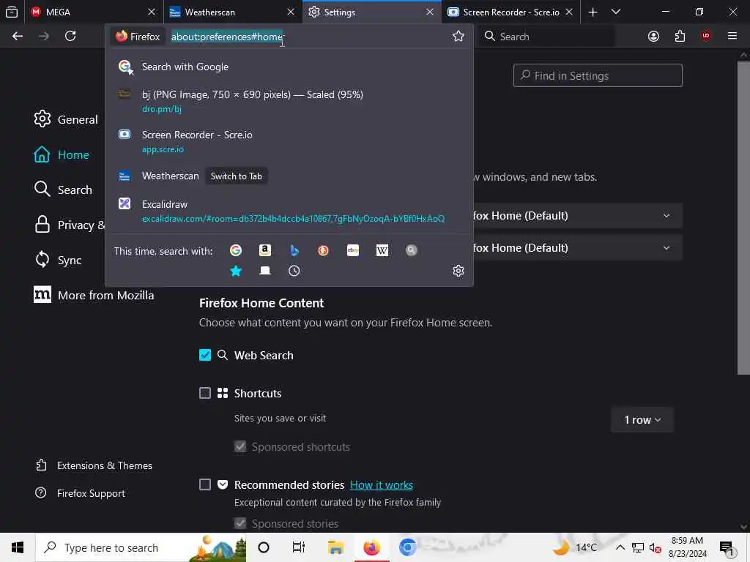Search this time with Bing icon

point(294,250)
